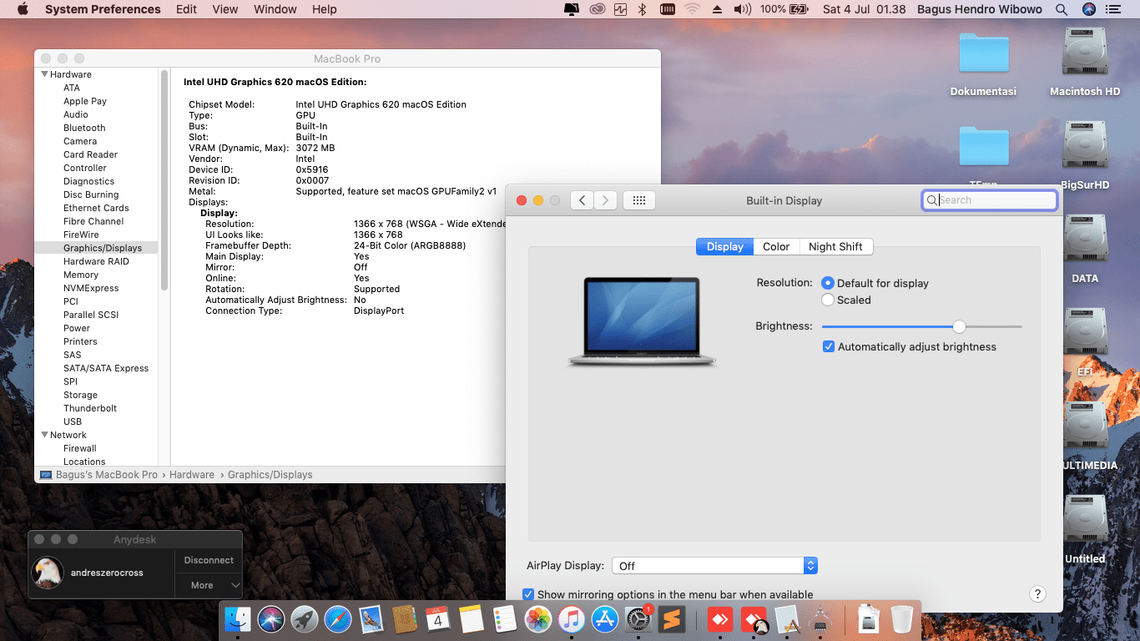Select Bluetooth in hardware sidebar
This screenshot has width=1140, height=641.
coord(84,128)
